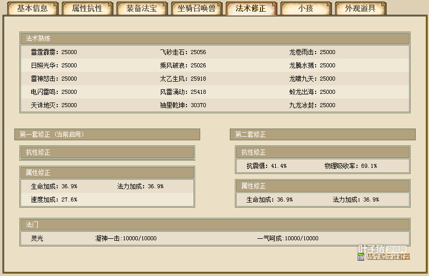This screenshot has width=429, height=276.
Task: Go to the 坐骑召唤兽 tab
Action: [x=196, y=9]
